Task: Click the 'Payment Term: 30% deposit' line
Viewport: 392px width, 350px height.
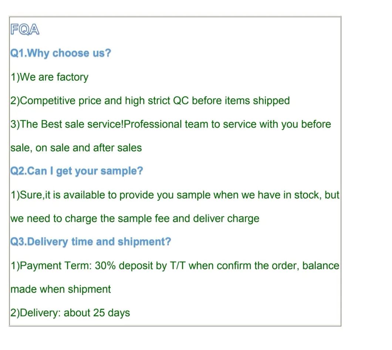Action: (x=175, y=266)
